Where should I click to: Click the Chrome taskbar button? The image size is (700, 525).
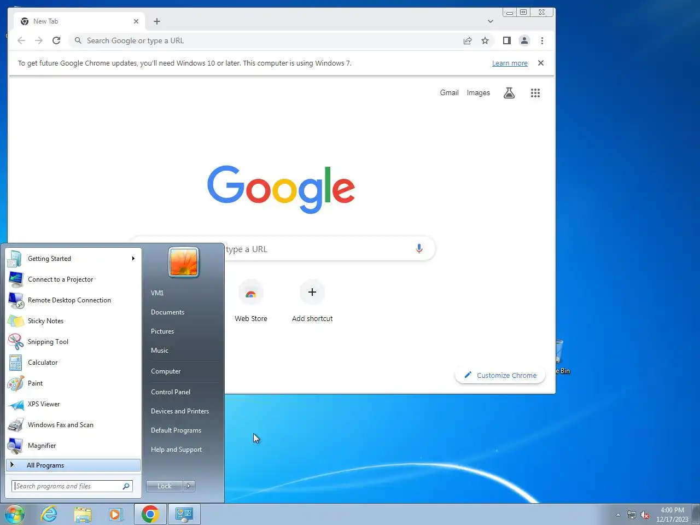pyautogui.click(x=150, y=514)
